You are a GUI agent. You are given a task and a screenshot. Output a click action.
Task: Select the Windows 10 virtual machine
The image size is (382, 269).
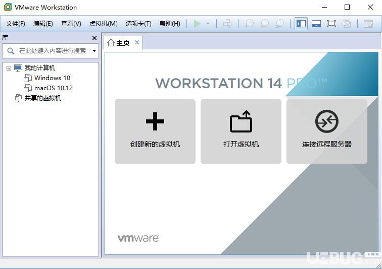53,78
